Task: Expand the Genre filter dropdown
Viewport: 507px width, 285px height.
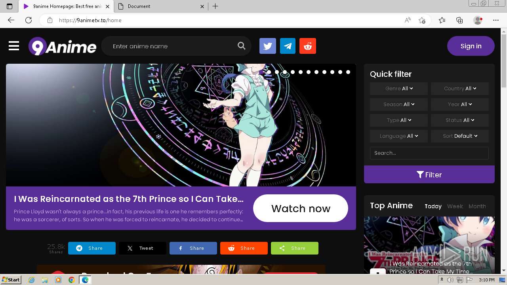Action: pyautogui.click(x=399, y=89)
